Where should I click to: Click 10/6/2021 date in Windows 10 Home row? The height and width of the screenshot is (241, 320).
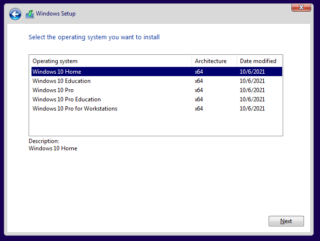[x=252, y=72]
